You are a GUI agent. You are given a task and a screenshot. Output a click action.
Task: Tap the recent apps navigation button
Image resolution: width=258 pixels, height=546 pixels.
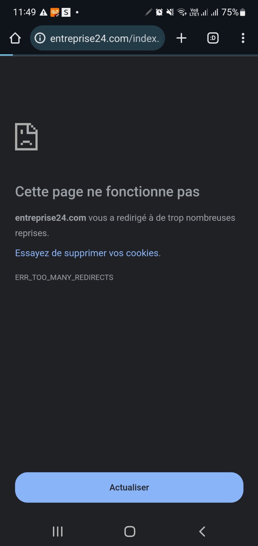click(58, 531)
